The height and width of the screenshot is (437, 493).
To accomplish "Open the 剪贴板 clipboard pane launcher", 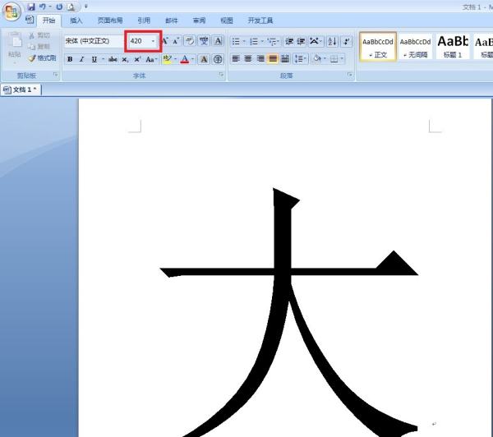I will (56, 75).
